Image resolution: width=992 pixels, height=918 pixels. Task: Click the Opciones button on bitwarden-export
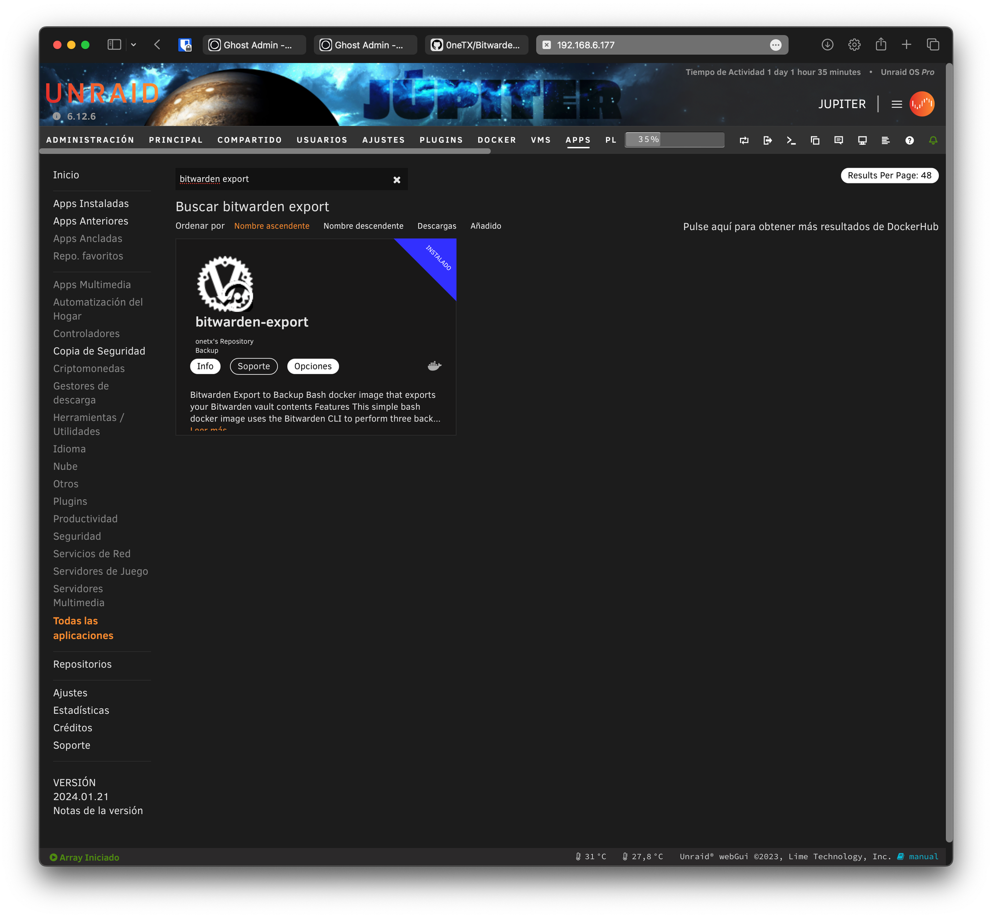pos(312,366)
